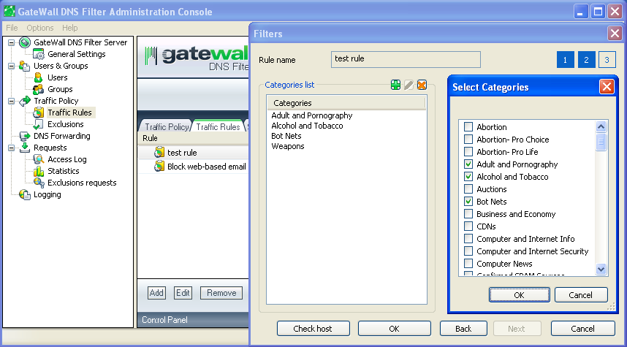Uncheck Alcohol and Tobacco checkbox
The width and height of the screenshot is (627, 347).
coord(468,176)
